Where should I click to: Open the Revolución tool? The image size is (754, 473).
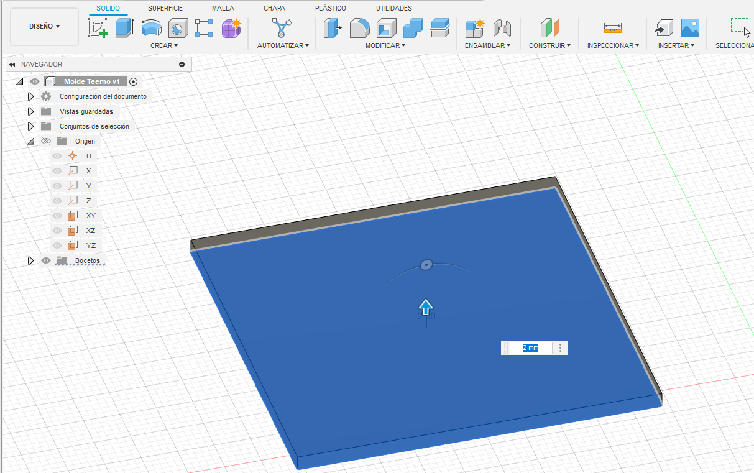coord(151,26)
